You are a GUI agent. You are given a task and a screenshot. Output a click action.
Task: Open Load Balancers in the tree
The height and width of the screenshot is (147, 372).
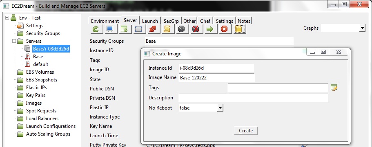coord(42,118)
